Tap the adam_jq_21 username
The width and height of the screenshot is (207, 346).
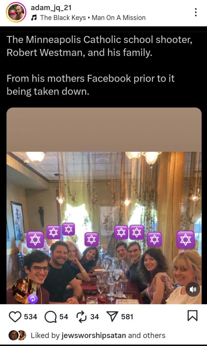coord(51,8)
